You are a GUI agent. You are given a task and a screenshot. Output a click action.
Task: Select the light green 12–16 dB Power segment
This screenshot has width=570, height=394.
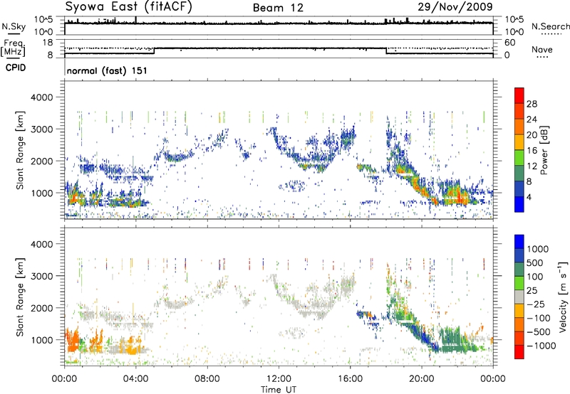pos(519,158)
